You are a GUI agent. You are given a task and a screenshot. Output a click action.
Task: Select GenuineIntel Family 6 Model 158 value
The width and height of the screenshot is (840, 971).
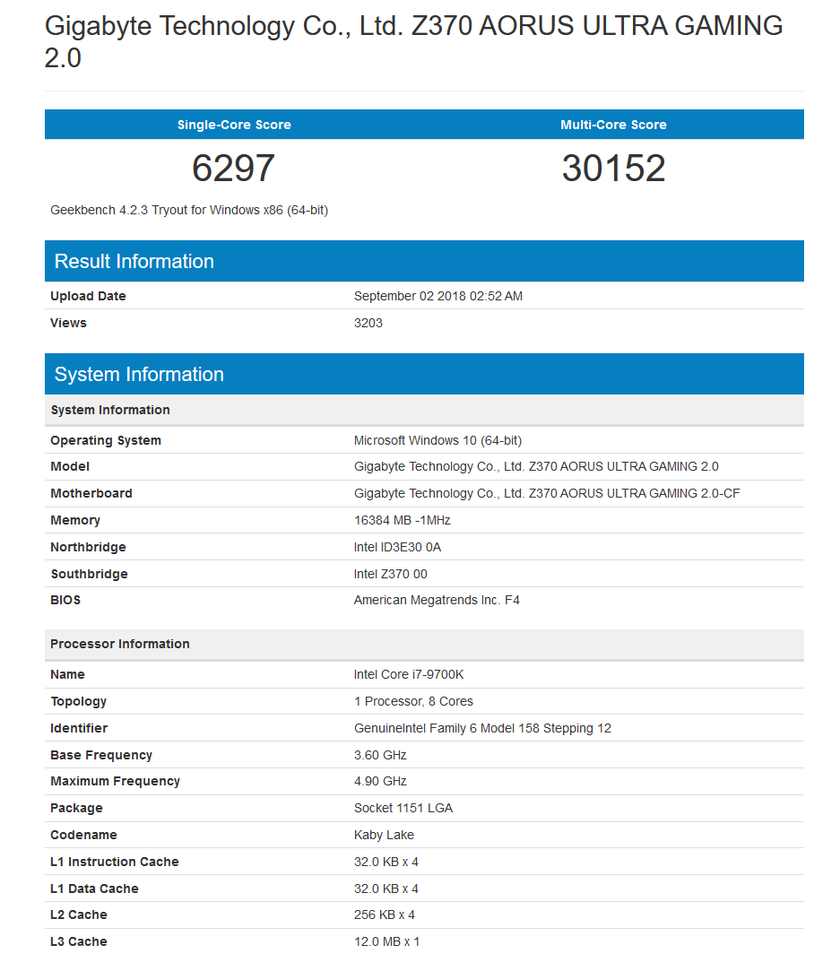(483, 728)
